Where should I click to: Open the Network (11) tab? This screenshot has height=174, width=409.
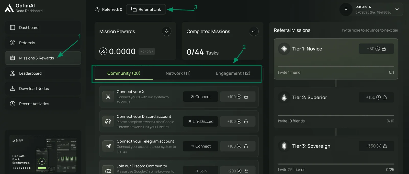[x=178, y=73]
